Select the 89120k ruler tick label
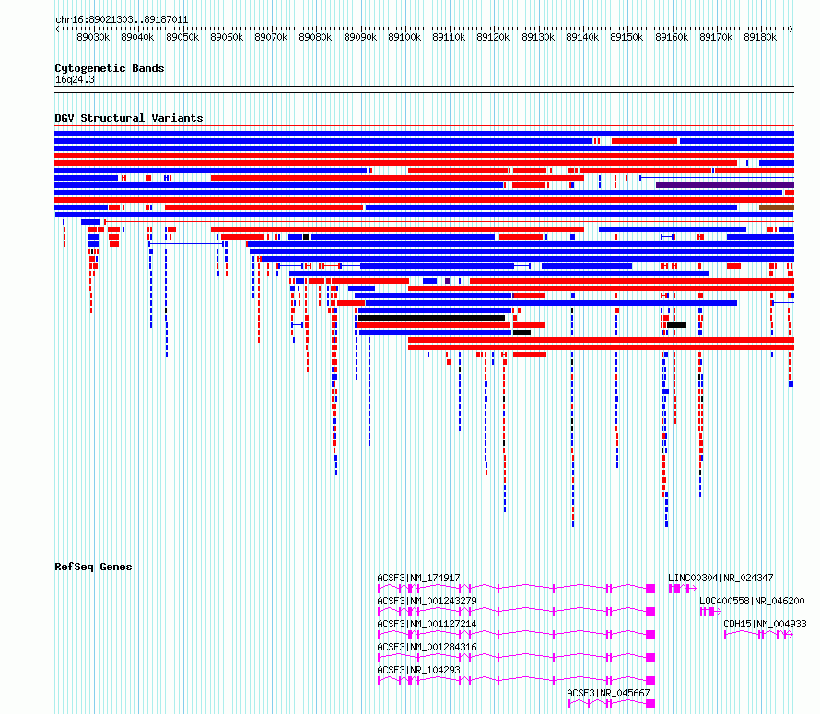 493,37
